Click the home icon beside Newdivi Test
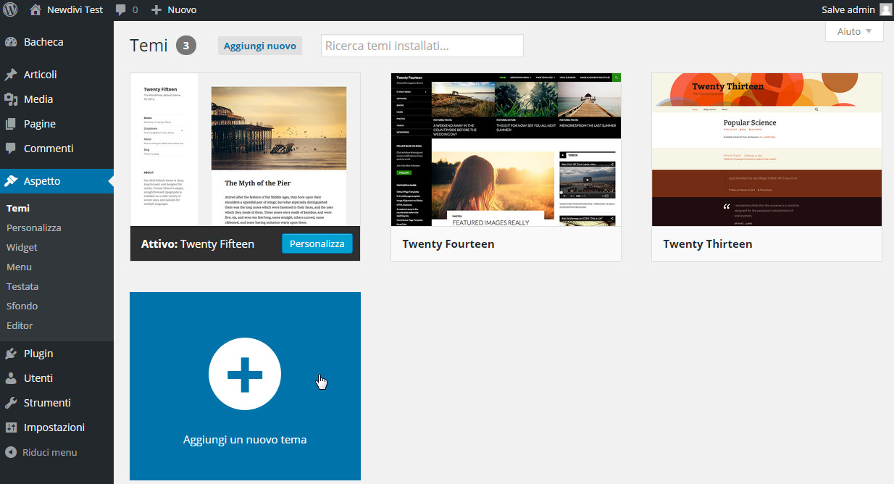894x484 pixels. [x=35, y=10]
